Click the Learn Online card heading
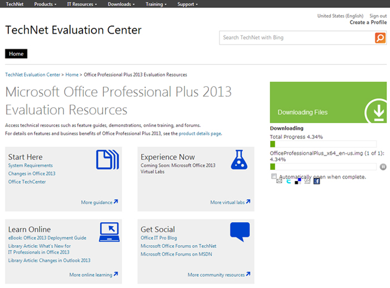Viewport: 390px width, 288px height. pyautogui.click(x=30, y=230)
